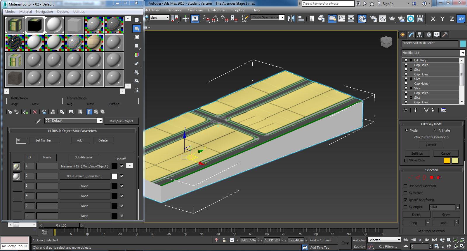
Task: Constrain to X axis
Action: tap(433, 19)
